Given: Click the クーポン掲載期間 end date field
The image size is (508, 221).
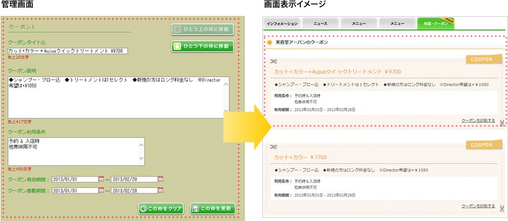Looking at the screenshot, I should (x=134, y=191).
